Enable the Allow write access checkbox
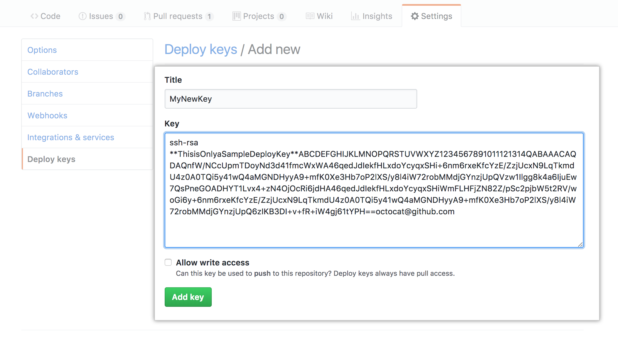The image size is (618, 343). click(x=168, y=262)
